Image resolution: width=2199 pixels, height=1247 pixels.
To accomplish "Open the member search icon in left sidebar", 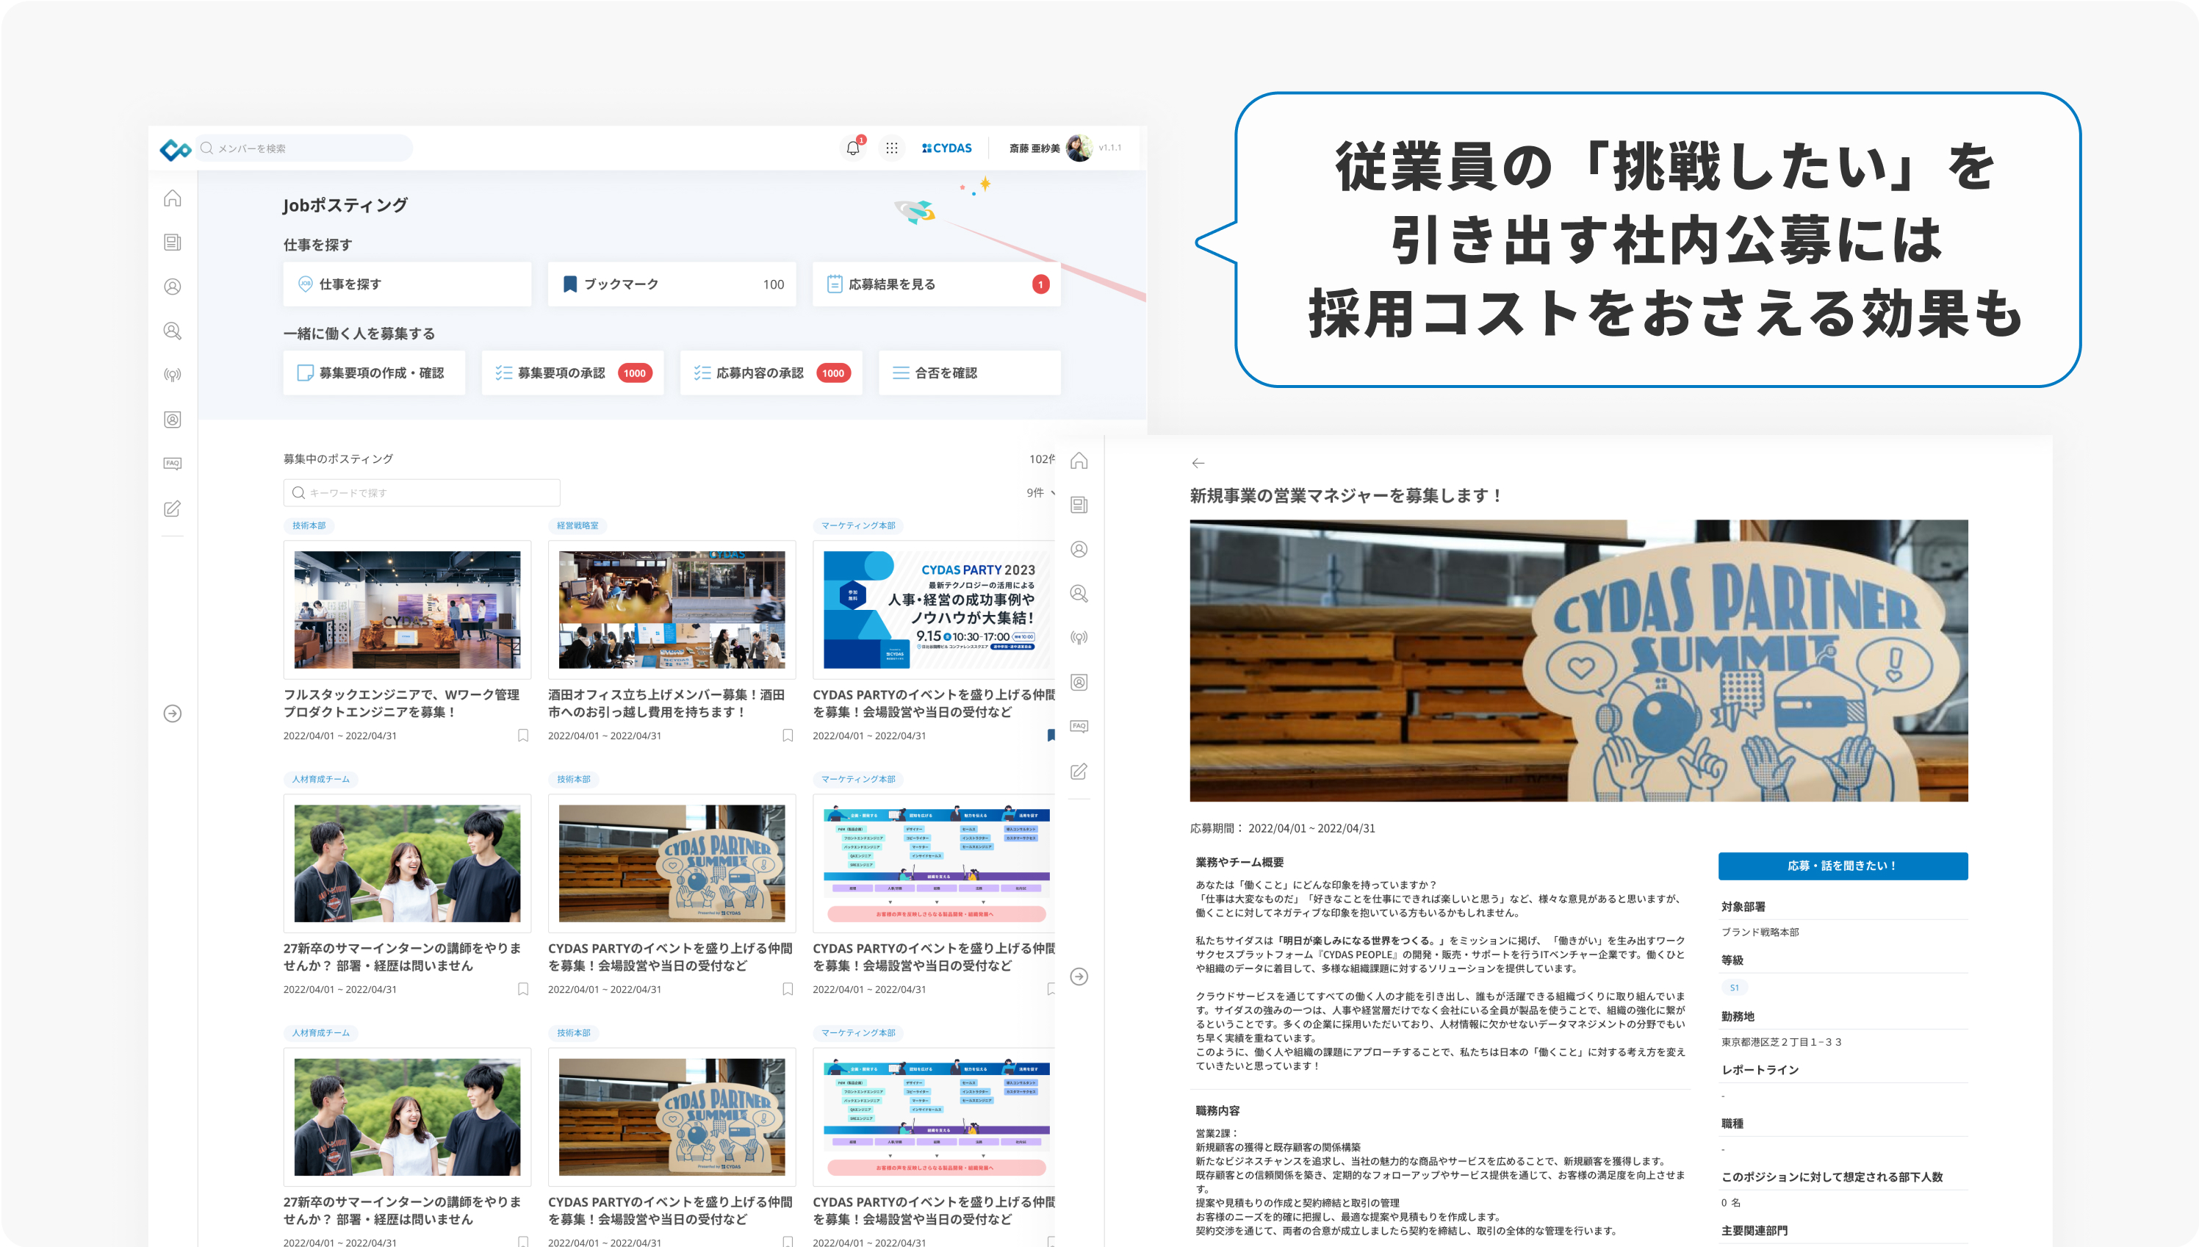I will (x=172, y=331).
